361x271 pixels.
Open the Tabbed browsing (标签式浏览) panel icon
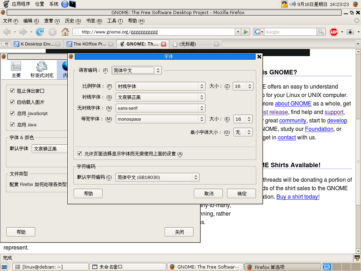coord(42,69)
